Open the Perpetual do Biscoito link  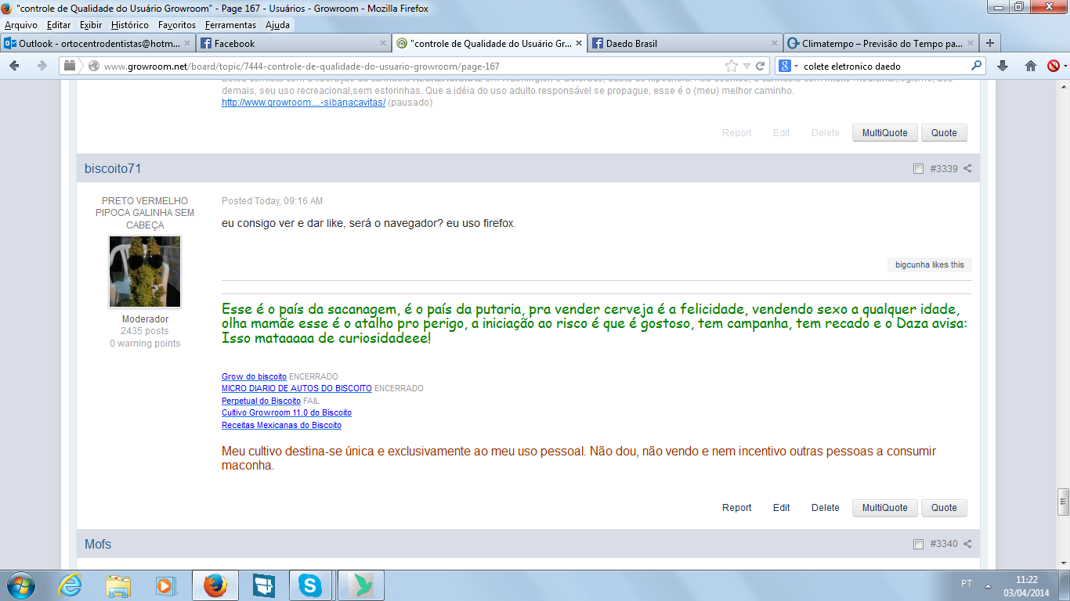coord(261,401)
